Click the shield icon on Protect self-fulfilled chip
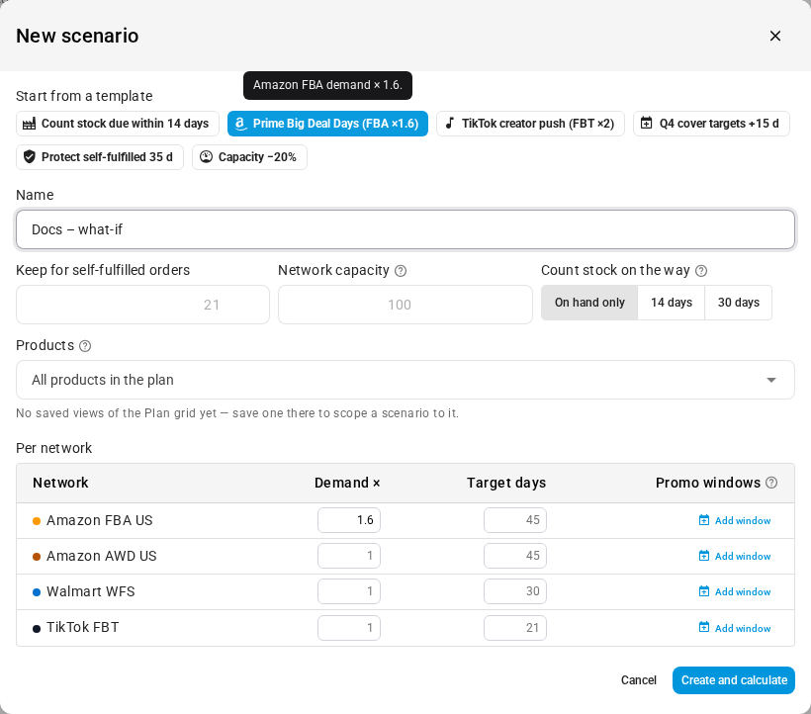 click(x=30, y=156)
